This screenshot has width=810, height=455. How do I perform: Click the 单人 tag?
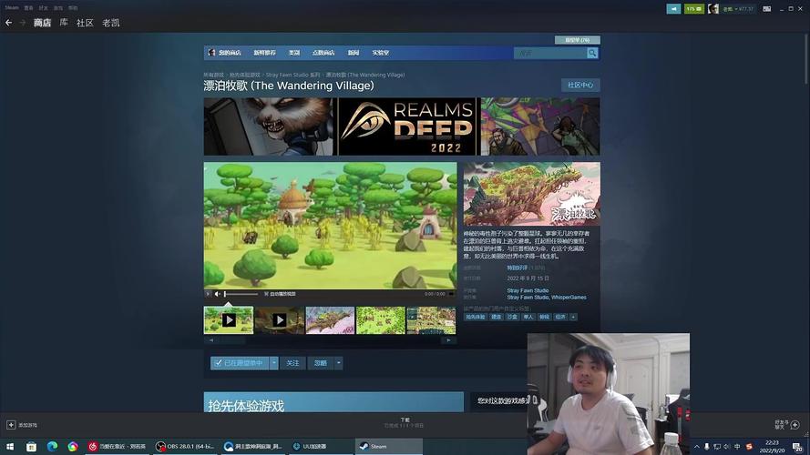pos(528,317)
